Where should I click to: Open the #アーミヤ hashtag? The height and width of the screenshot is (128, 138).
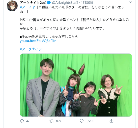(28, 7)
